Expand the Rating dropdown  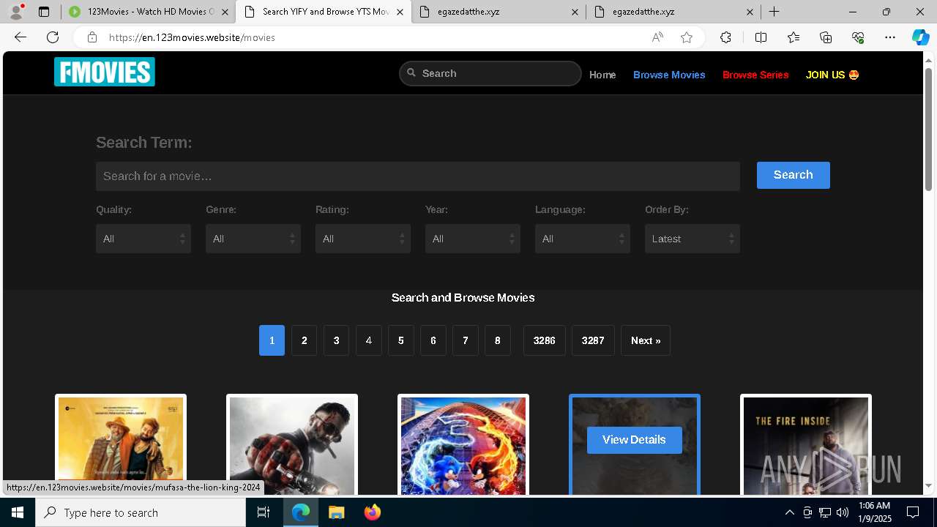pos(363,239)
